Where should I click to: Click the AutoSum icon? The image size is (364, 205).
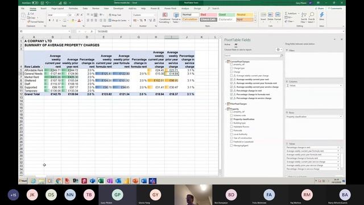tap(286, 14)
